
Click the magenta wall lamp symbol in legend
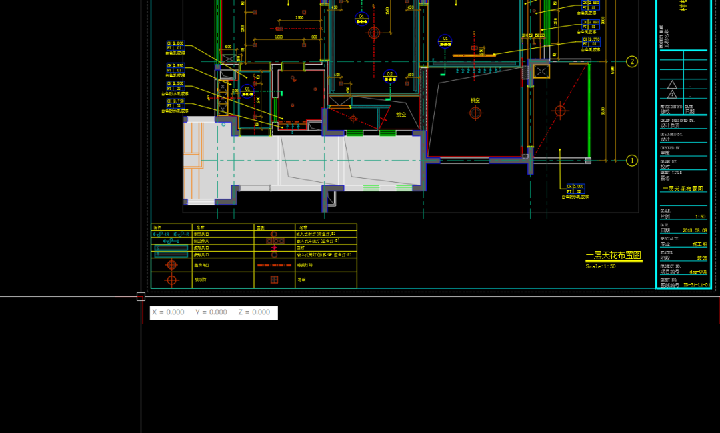coord(274,248)
